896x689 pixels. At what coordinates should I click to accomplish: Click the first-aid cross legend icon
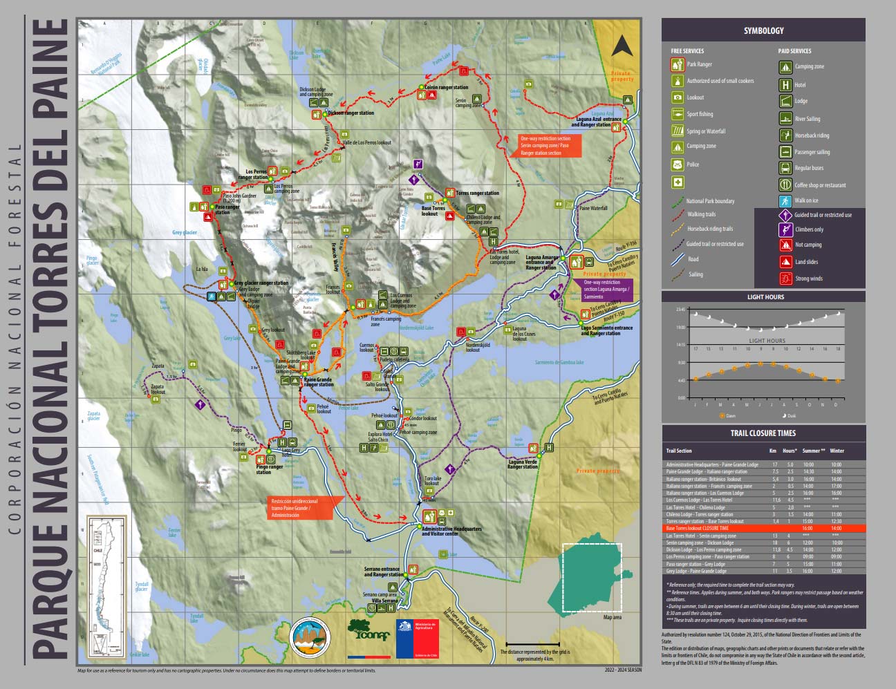point(678,182)
